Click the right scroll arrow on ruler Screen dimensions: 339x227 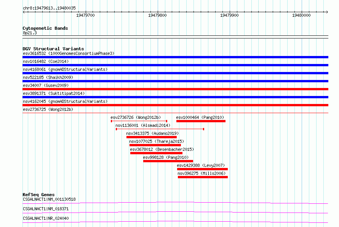[x=327, y=12]
